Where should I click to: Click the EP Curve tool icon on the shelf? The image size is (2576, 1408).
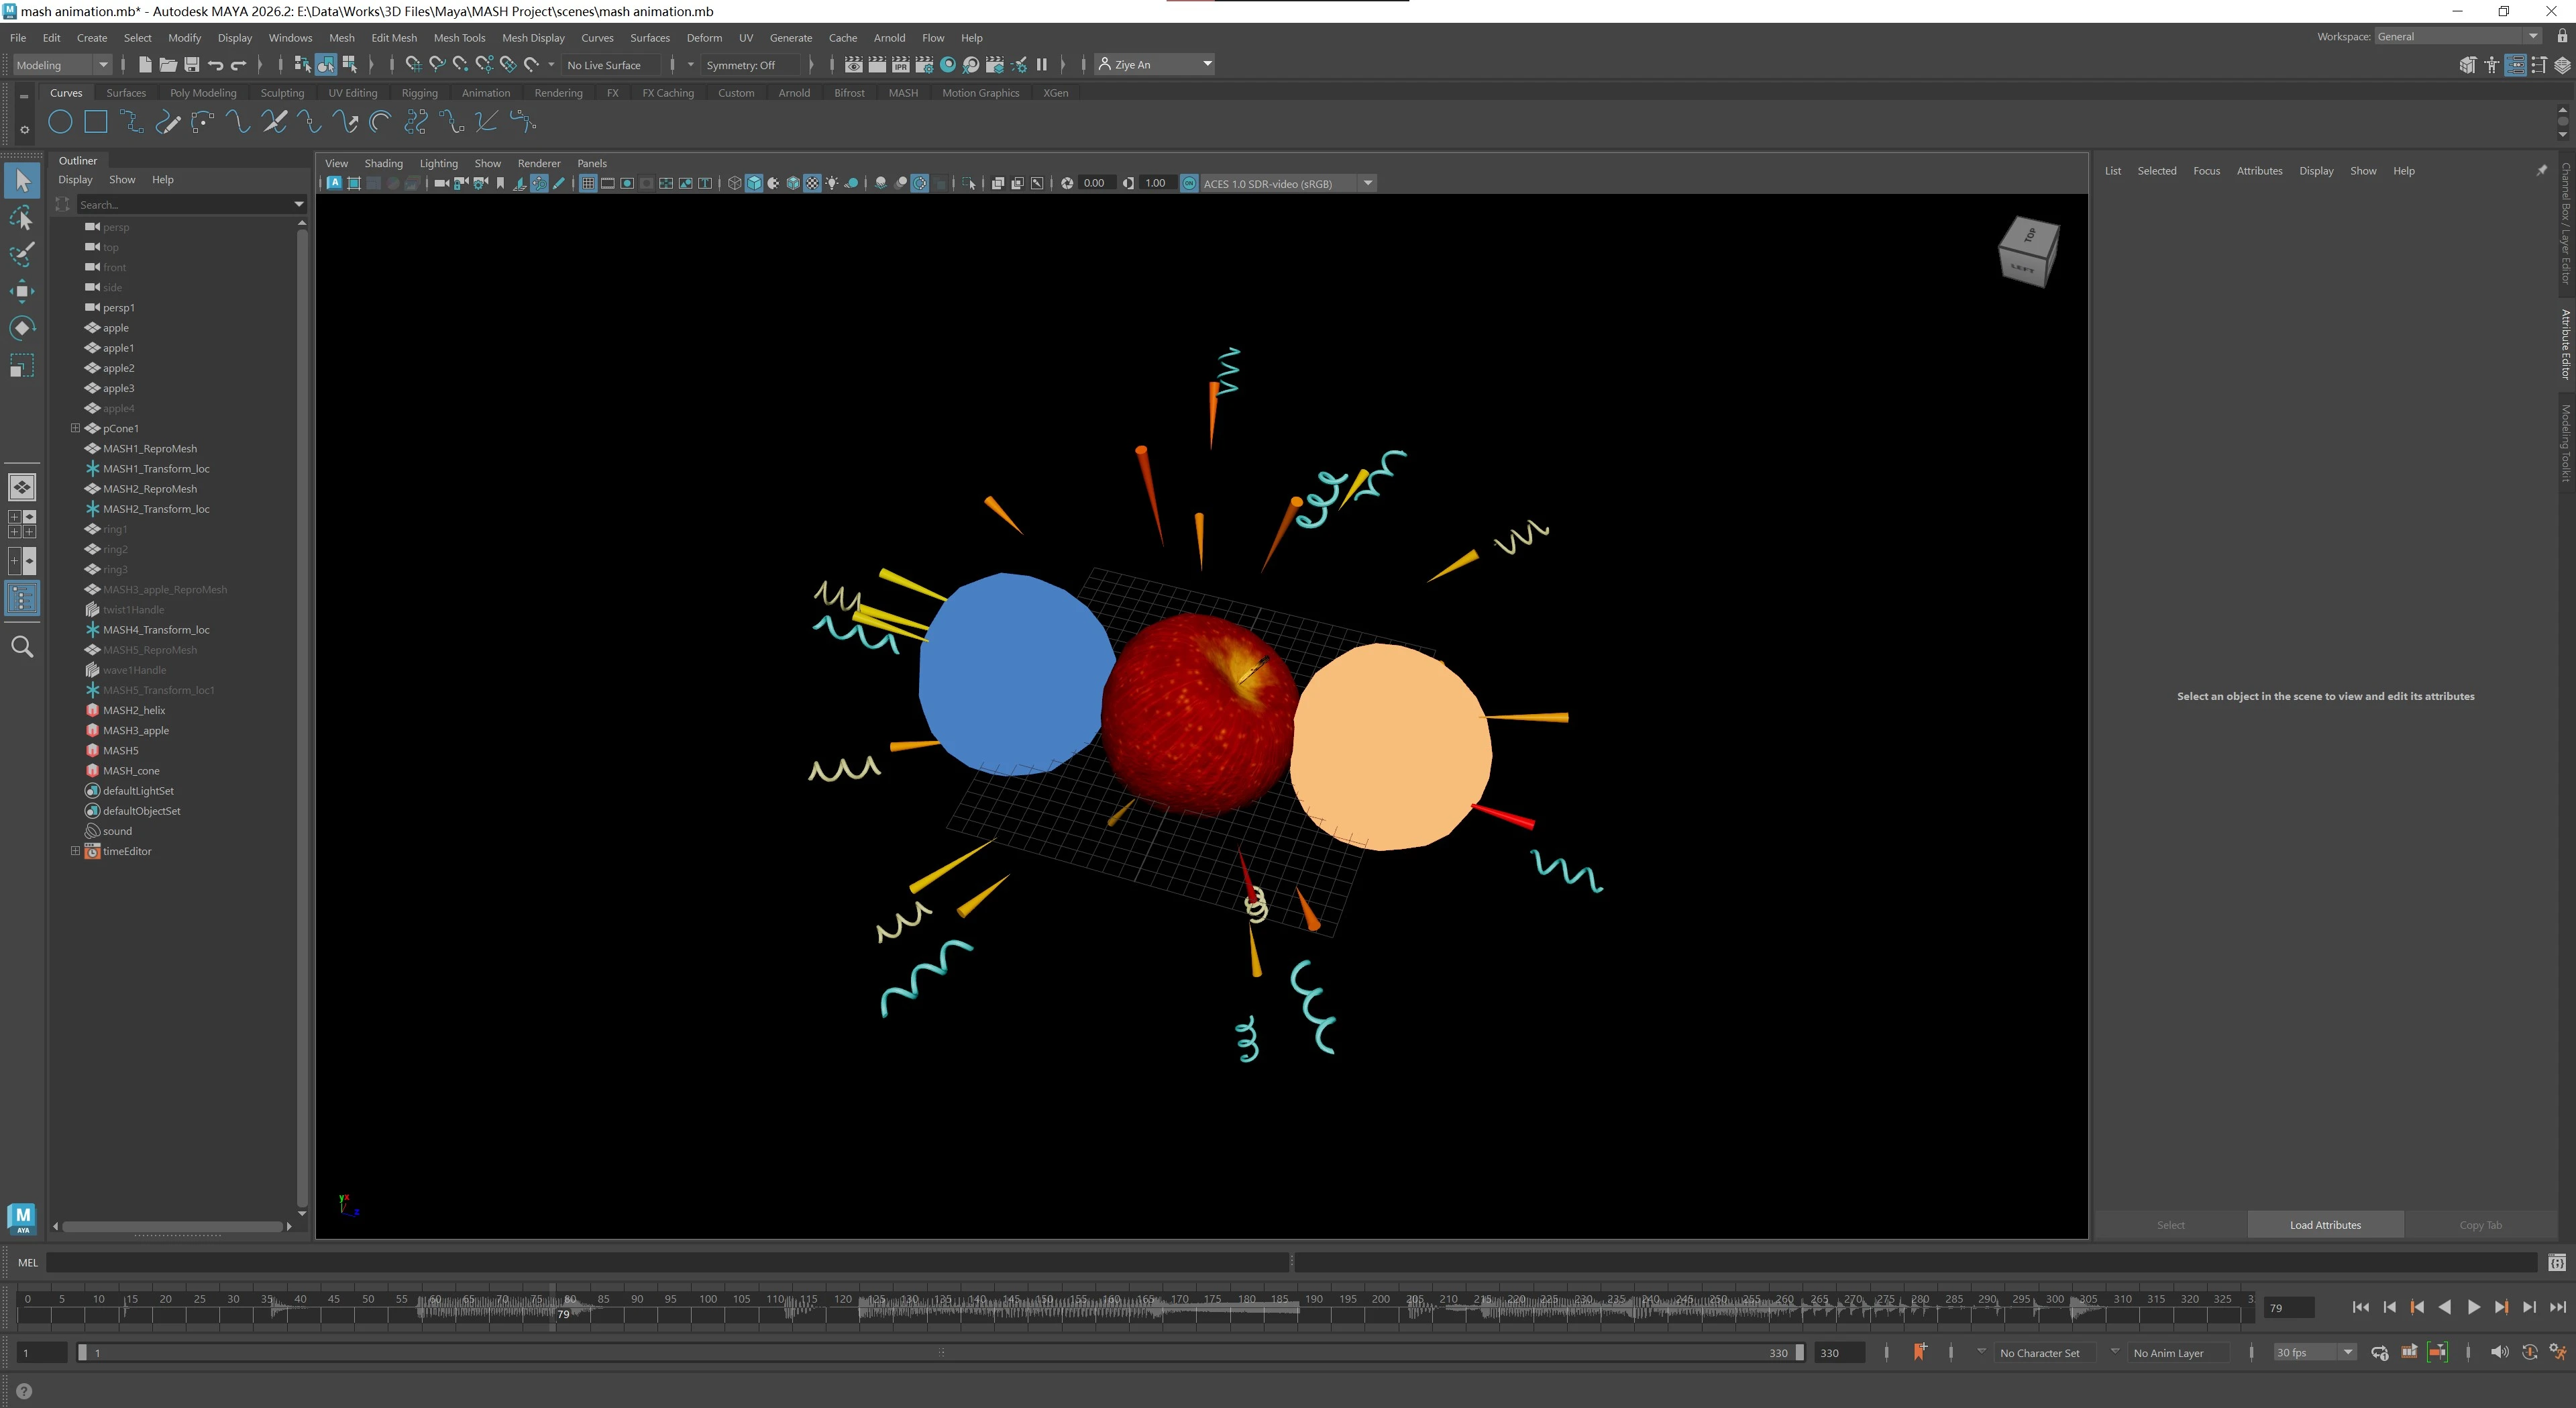coord(130,122)
